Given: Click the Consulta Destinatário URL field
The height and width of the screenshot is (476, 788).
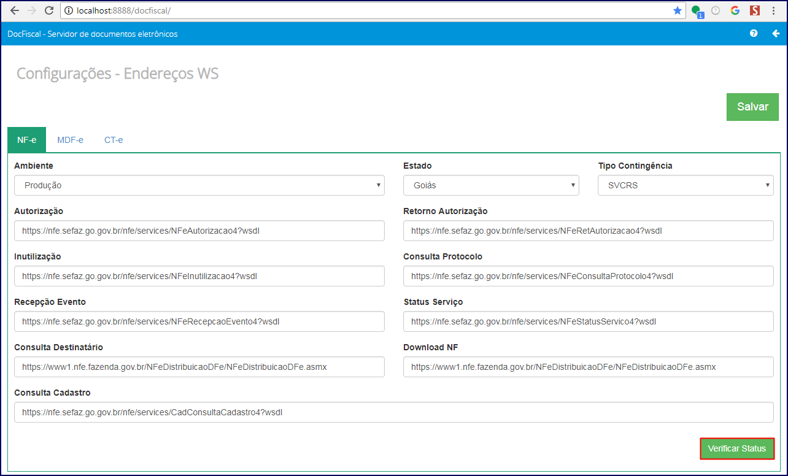Looking at the screenshot, I should click(199, 367).
